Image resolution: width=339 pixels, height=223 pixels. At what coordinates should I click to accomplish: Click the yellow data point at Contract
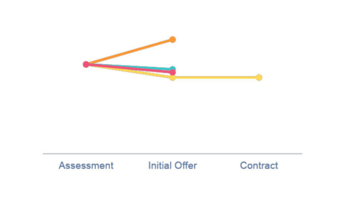(x=259, y=77)
